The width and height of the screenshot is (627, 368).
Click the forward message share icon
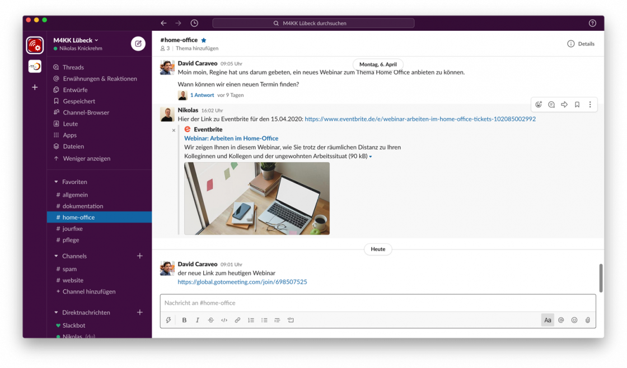click(564, 105)
